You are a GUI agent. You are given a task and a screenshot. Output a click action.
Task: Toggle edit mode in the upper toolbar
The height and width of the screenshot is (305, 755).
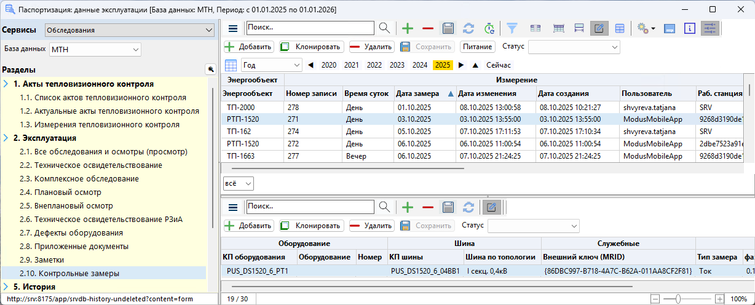[x=599, y=28]
